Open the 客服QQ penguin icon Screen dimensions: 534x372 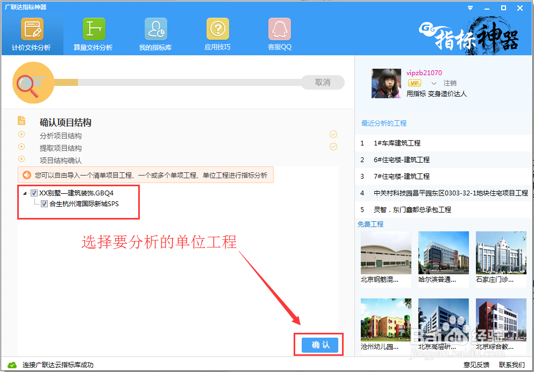coord(280,34)
